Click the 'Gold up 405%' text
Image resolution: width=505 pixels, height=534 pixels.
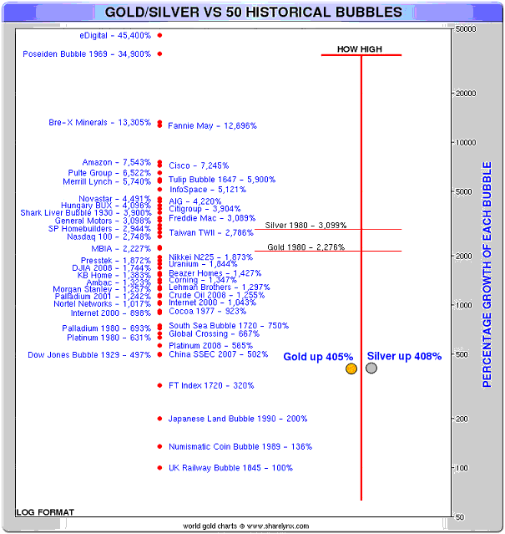coord(317,357)
